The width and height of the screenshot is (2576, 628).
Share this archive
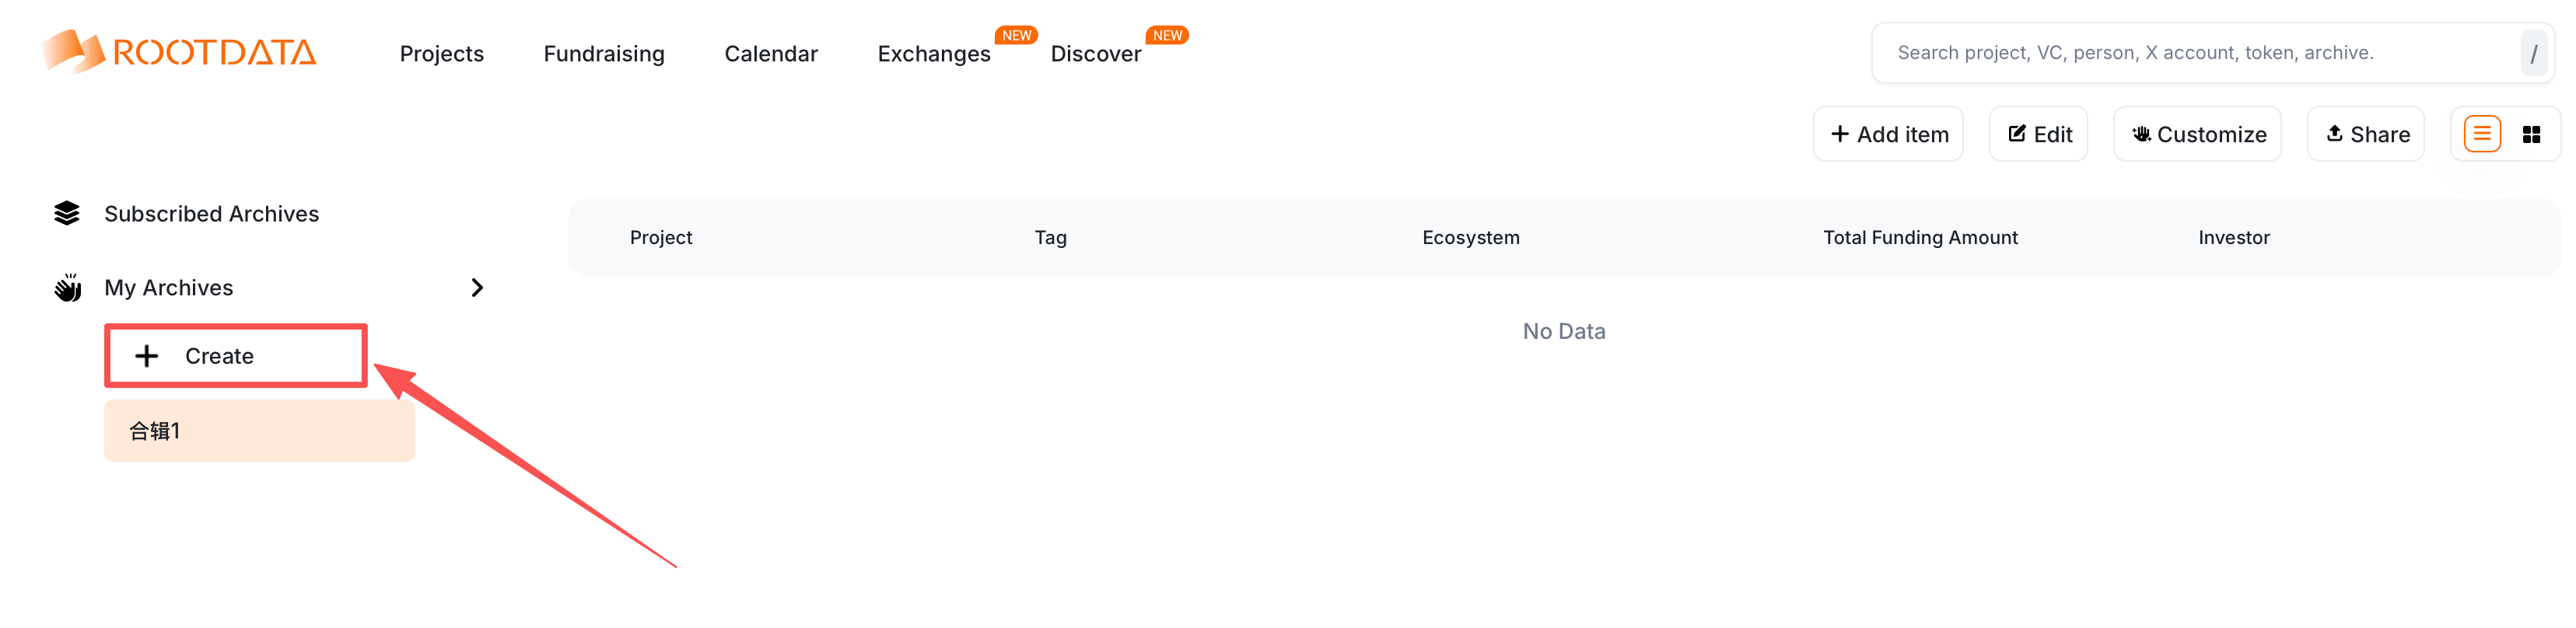pos(2365,134)
